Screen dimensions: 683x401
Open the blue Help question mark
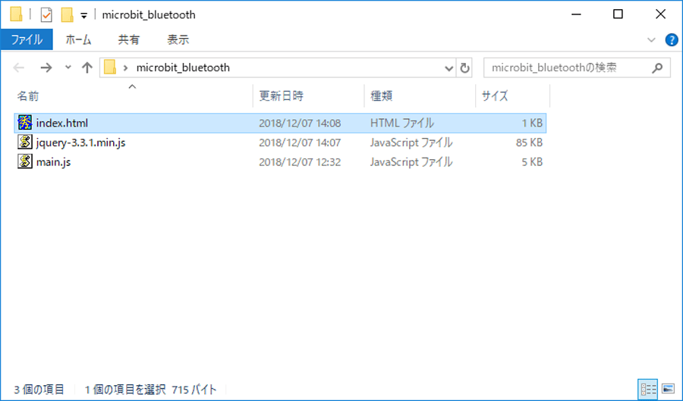(x=672, y=40)
